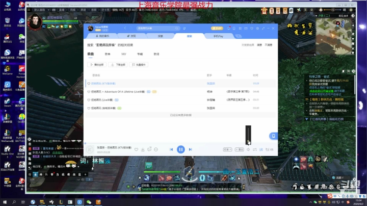The width and height of the screenshot is (367, 206).
Task: Expand the 默认画面 dropdown in game toolbar
Action: [x=42, y=10]
